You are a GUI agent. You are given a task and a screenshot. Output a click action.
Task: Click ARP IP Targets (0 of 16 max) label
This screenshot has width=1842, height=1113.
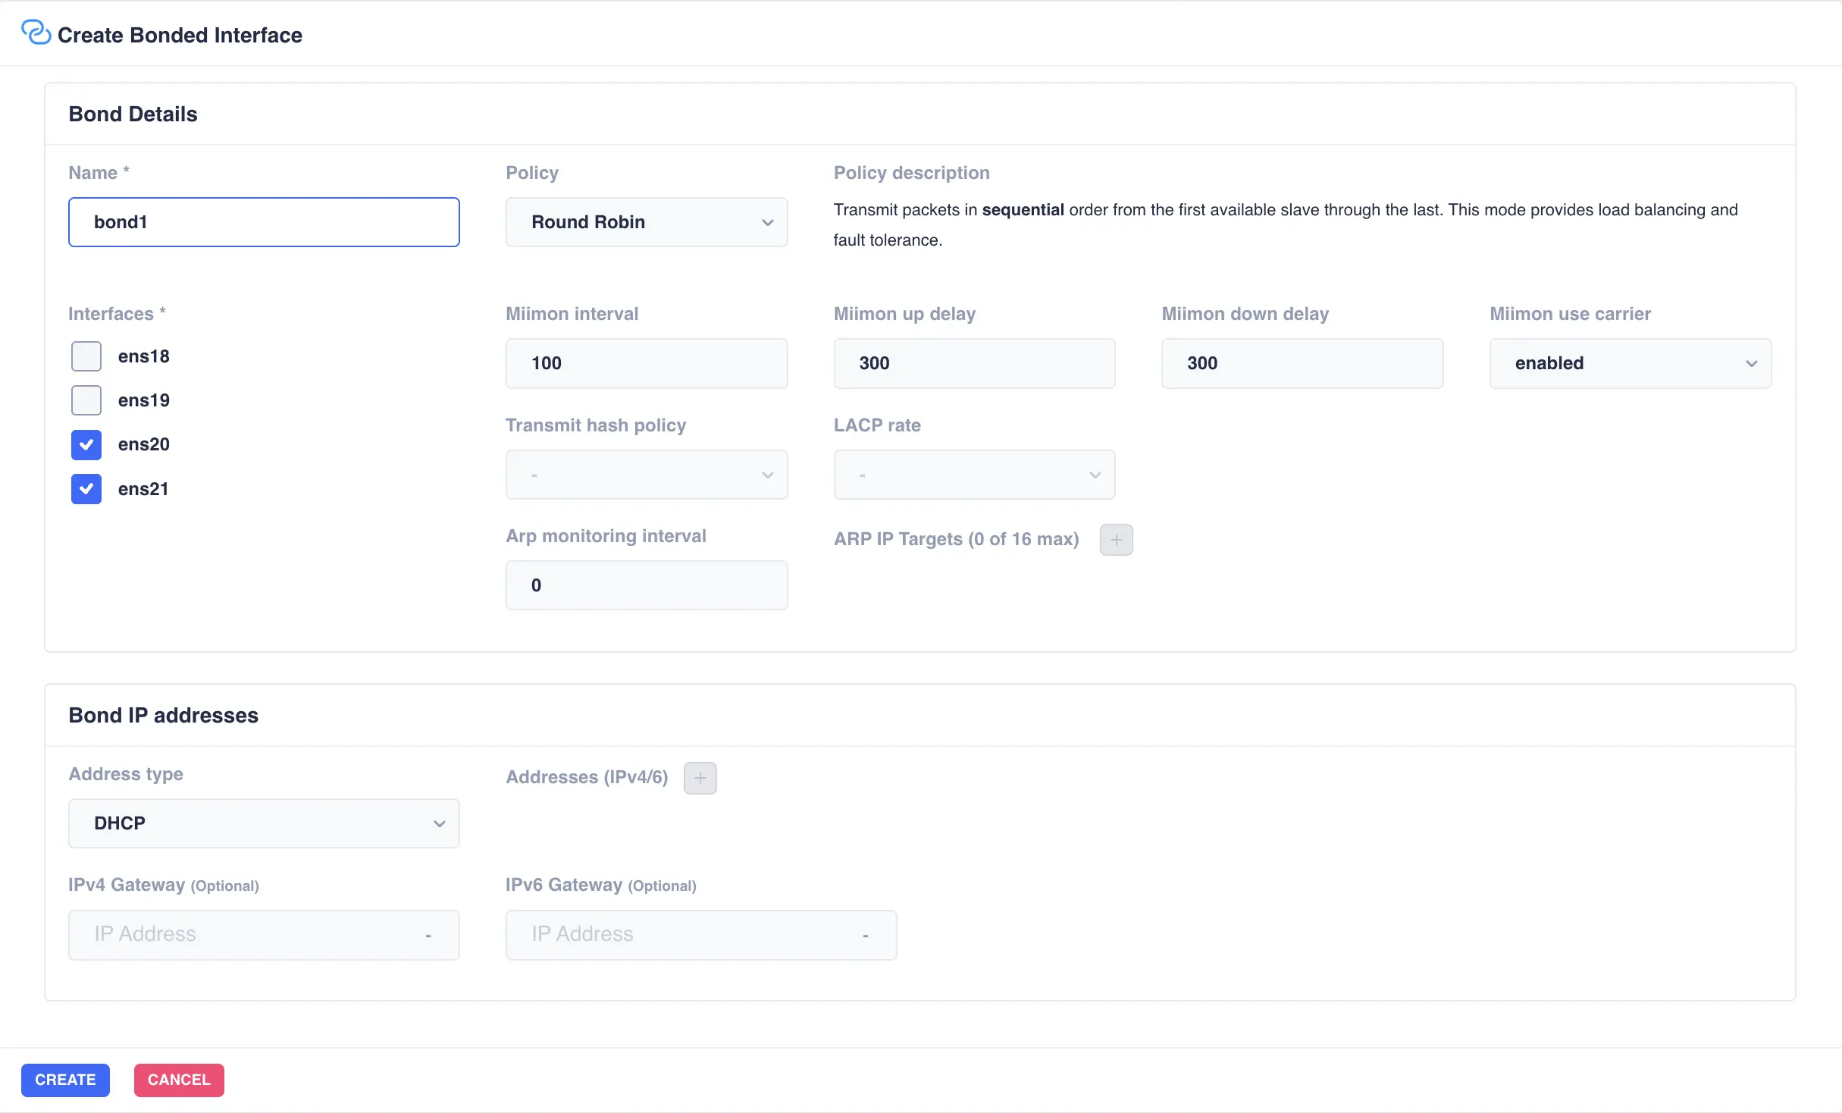[x=957, y=539]
